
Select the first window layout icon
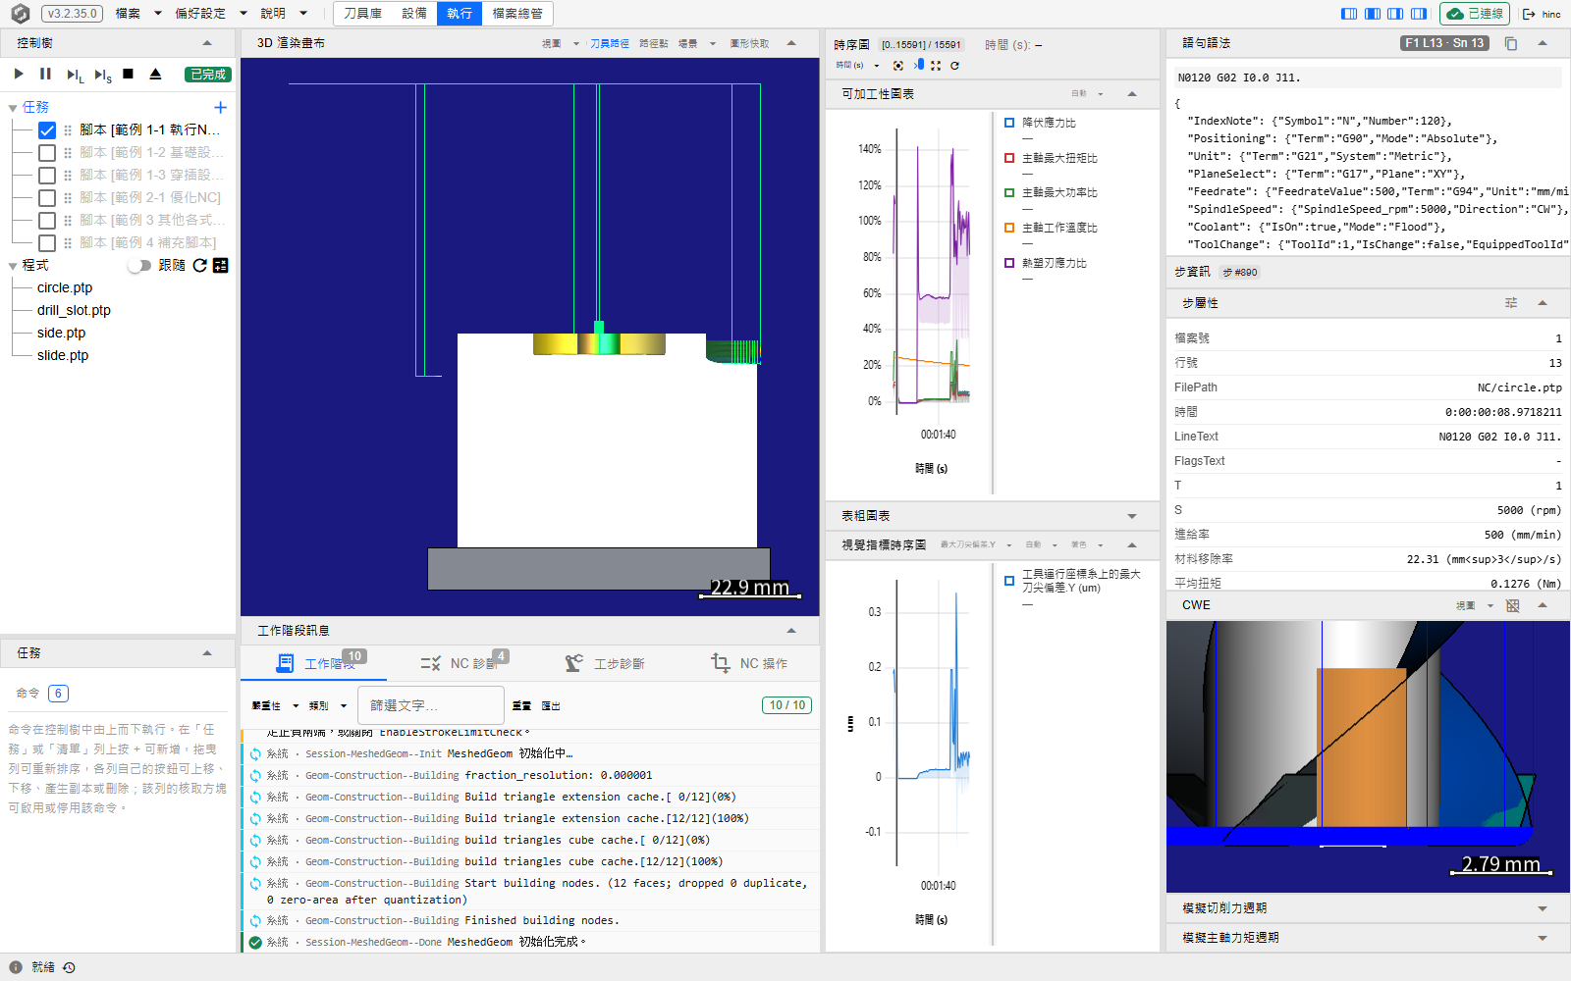pos(1349,14)
